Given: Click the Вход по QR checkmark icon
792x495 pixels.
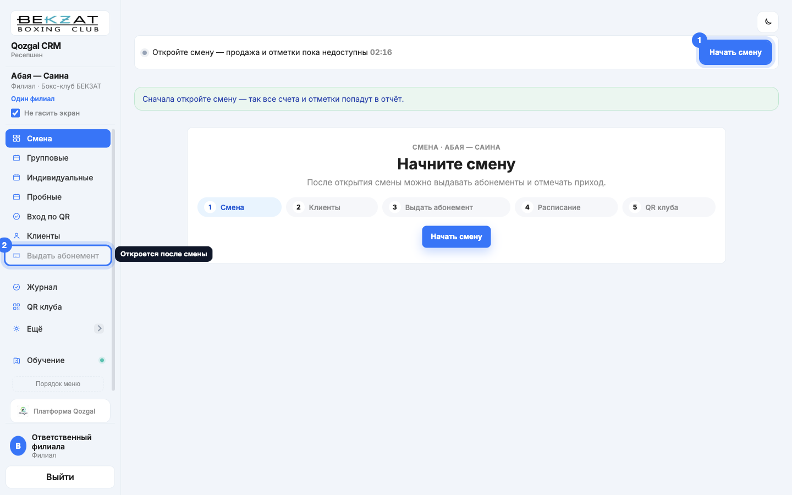Looking at the screenshot, I should 16,217.
